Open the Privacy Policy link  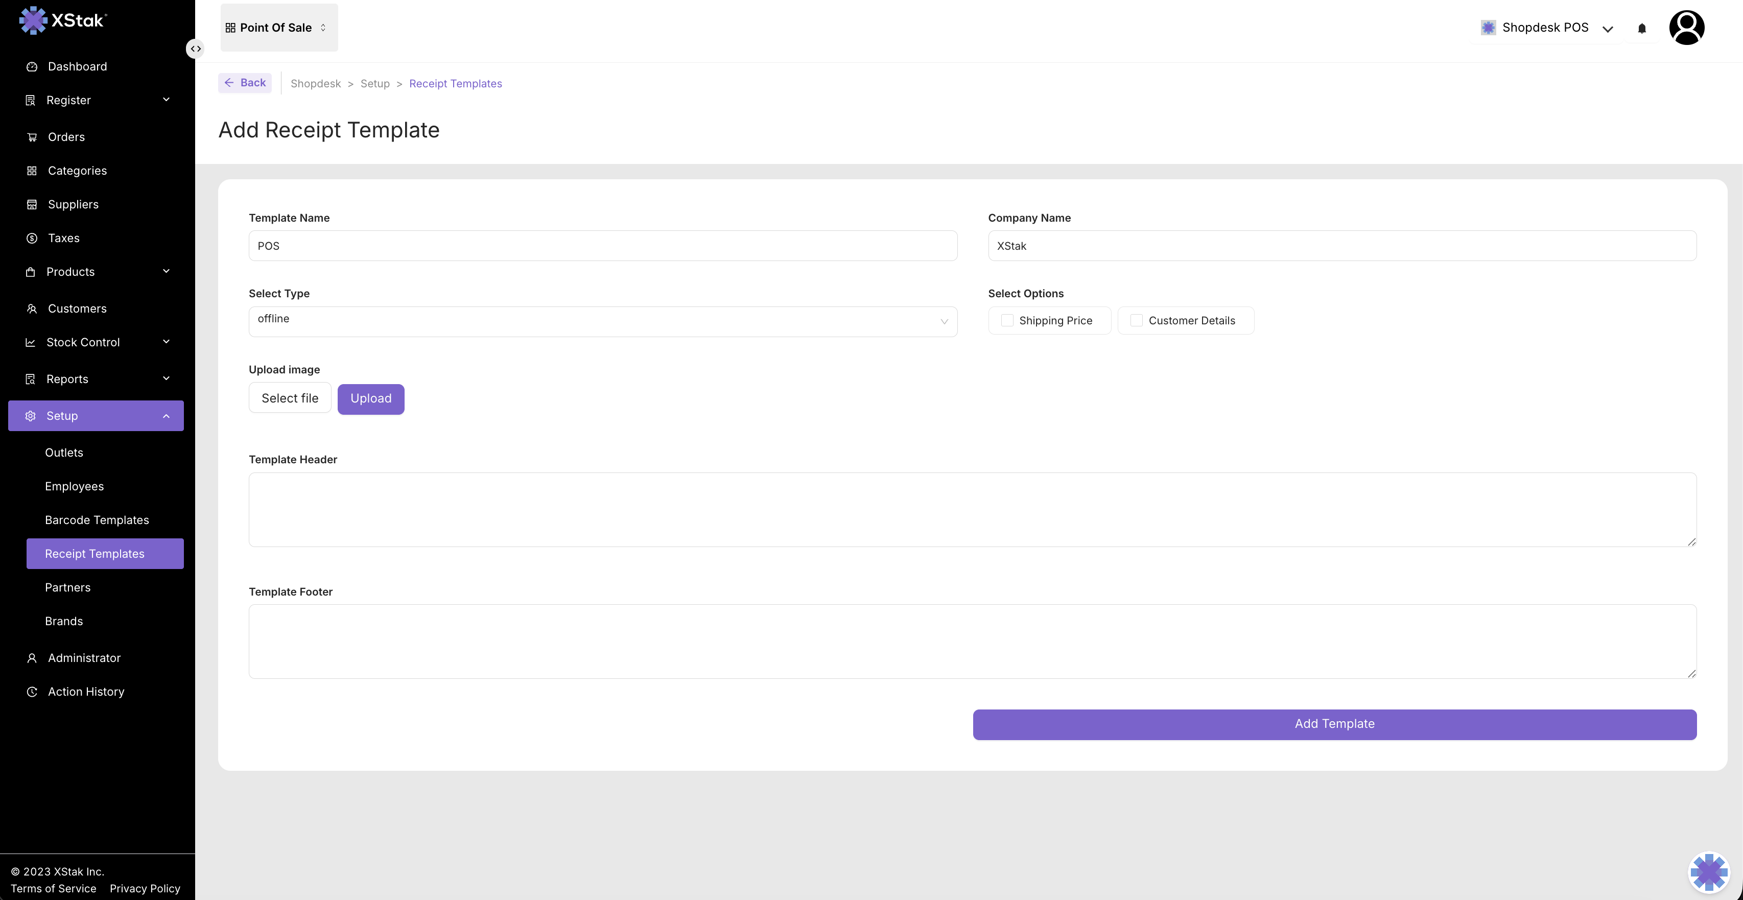tap(145, 888)
